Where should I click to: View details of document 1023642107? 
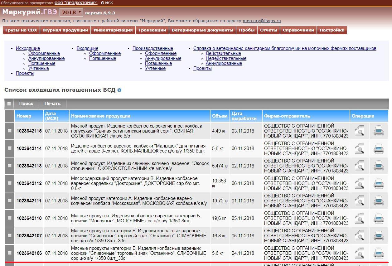tap(360, 236)
